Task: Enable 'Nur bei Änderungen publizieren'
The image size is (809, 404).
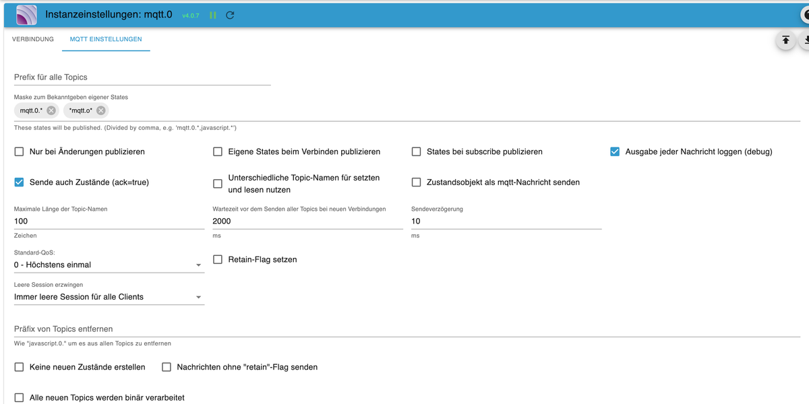Action: (x=20, y=151)
